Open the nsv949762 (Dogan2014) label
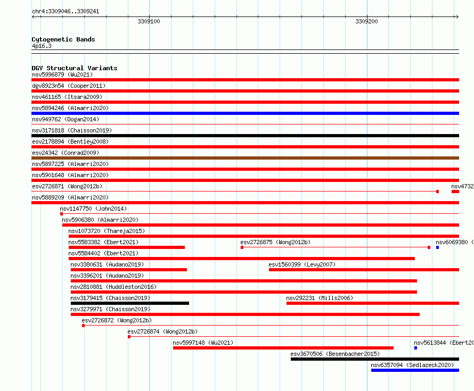The height and width of the screenshot is (391, 474). 66,119
